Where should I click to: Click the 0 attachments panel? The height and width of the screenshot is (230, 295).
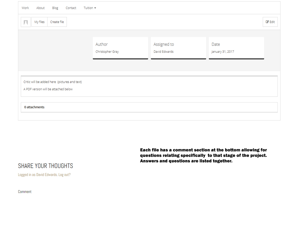[149, 107]
